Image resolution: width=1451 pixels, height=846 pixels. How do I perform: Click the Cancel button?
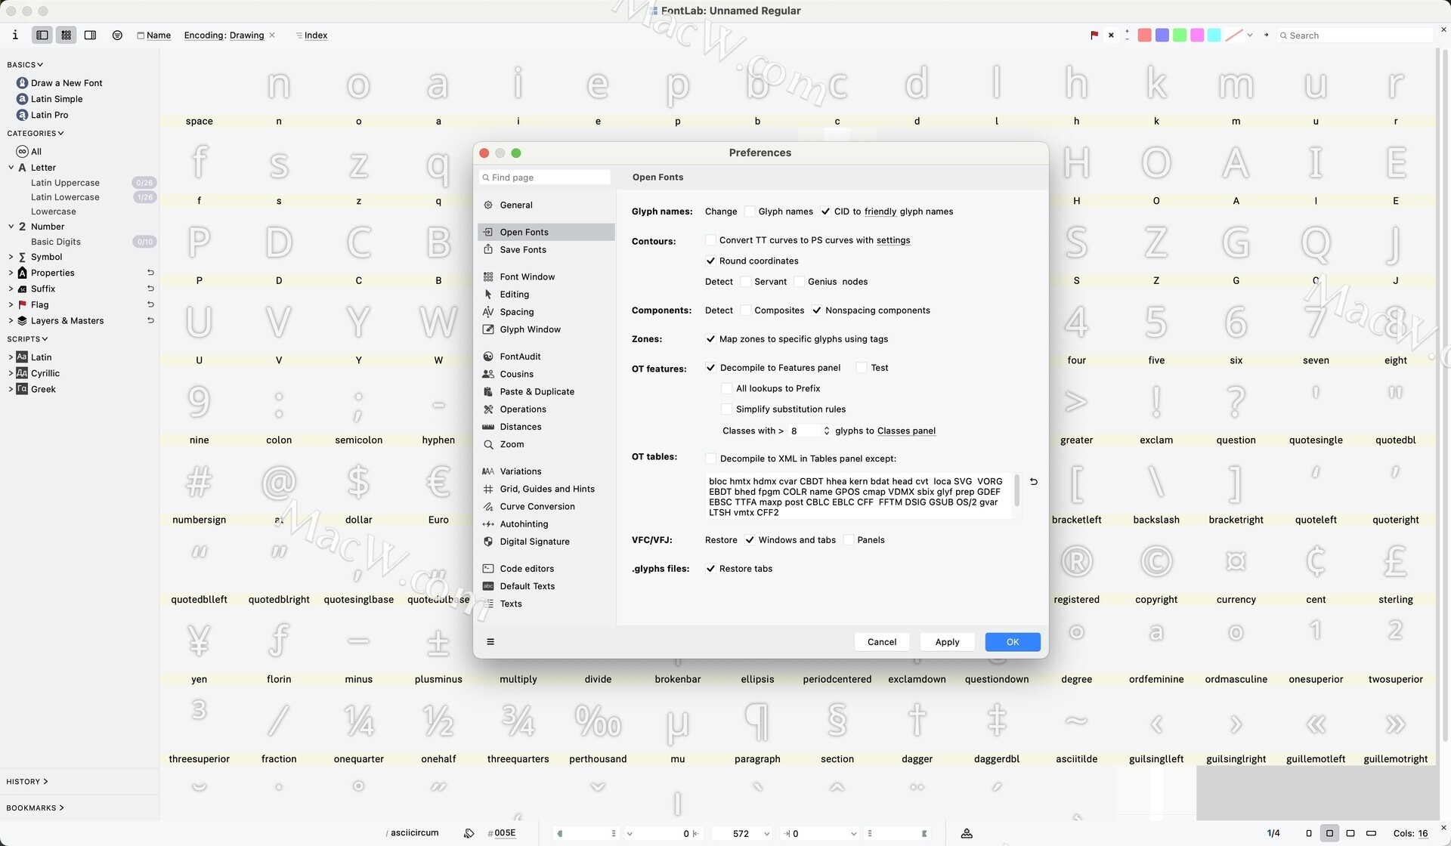(x=882, y=642)
